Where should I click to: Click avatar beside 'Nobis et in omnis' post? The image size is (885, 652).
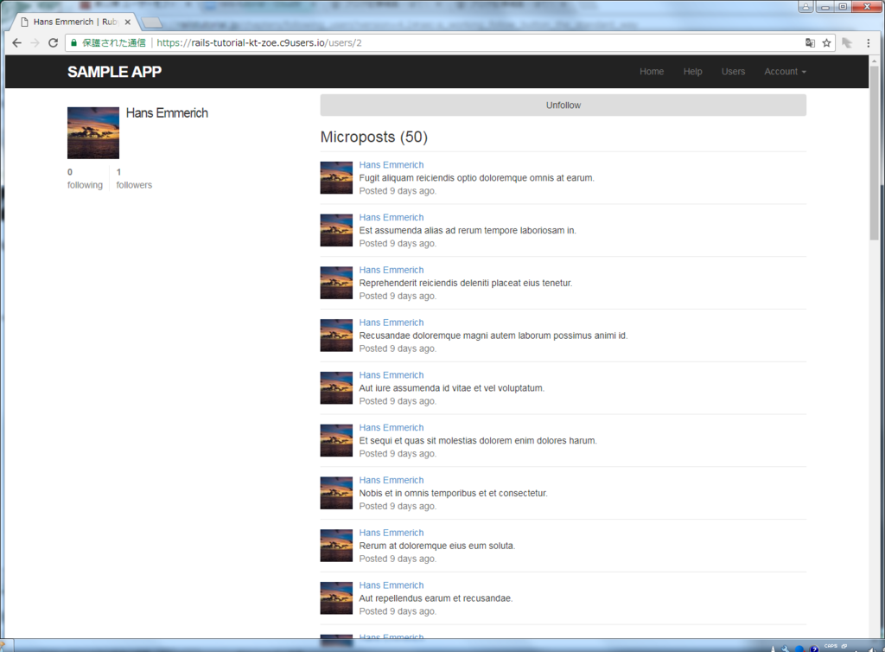(x=336, y=493)
